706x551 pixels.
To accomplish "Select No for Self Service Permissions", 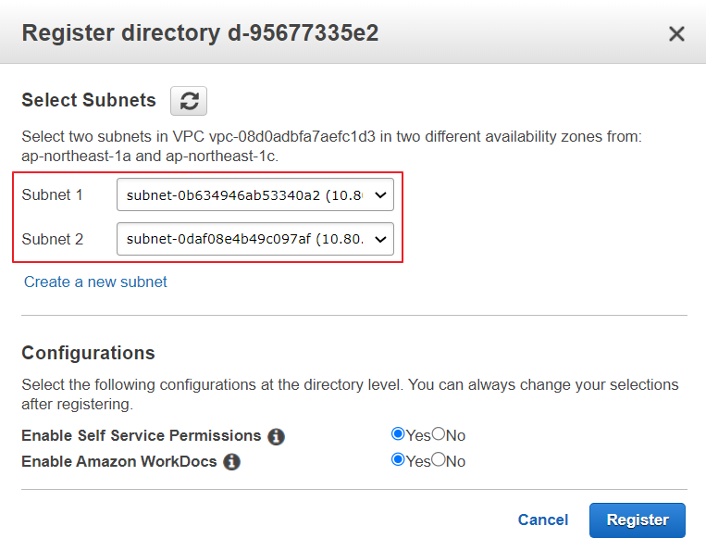I will point(439,434).
